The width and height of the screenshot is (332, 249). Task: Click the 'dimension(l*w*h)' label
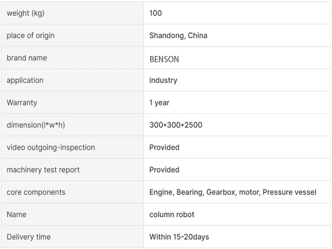pyautogui.click(x=36, y=125)
